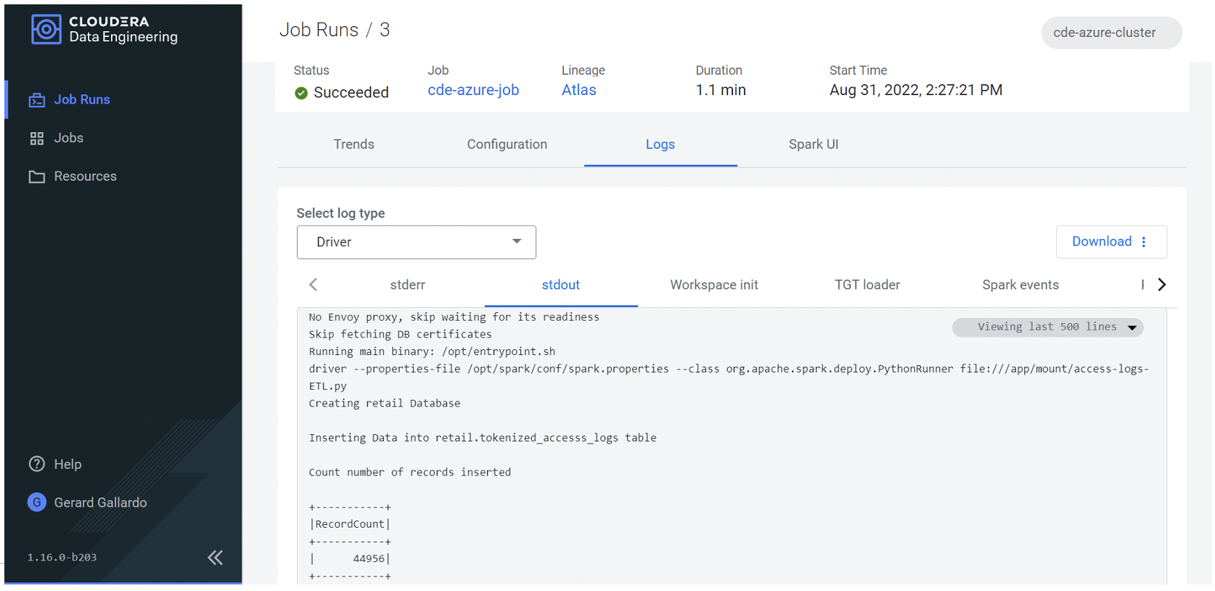This screenshot has height=591, width=1215.
Task: Select the stdout log tab
Action: [x=561, y=285]
